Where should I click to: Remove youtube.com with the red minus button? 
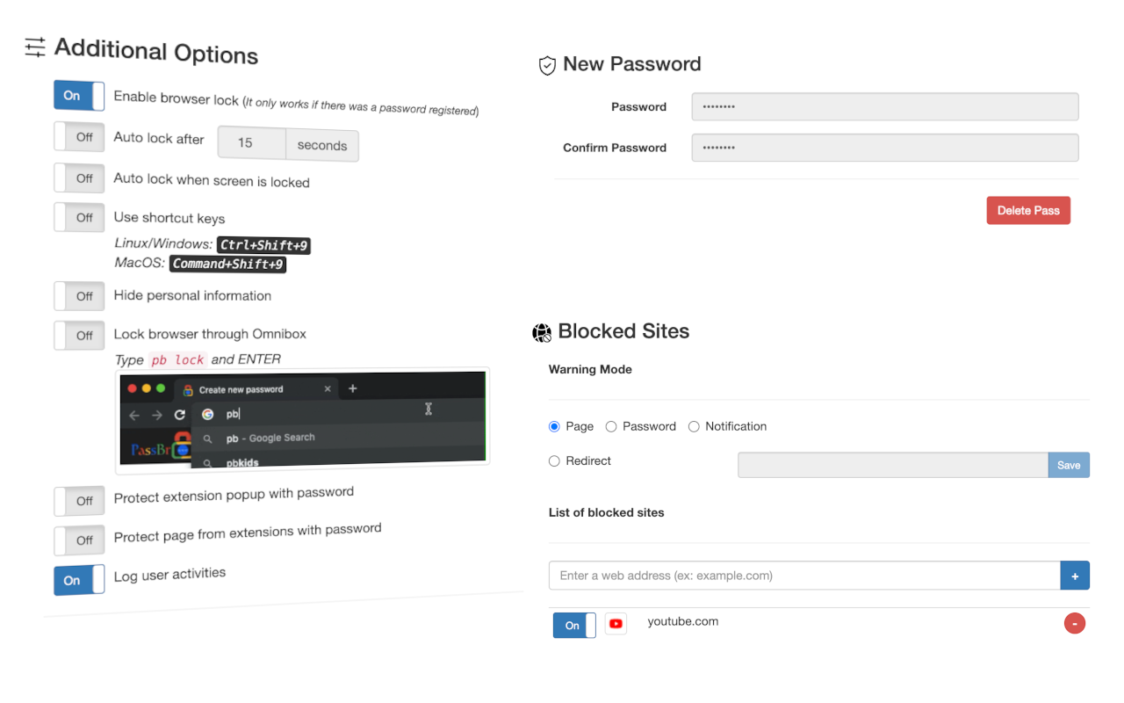click(1075, 624)
